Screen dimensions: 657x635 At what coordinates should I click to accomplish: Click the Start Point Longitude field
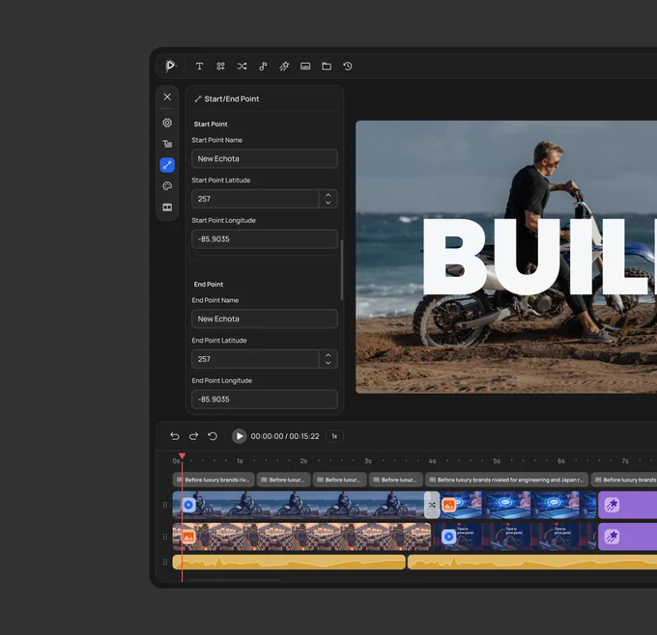[265, 239]
